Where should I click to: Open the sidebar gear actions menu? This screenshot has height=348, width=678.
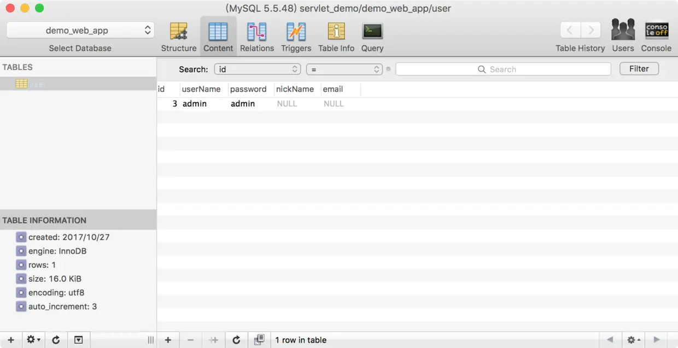click(33, 340)
